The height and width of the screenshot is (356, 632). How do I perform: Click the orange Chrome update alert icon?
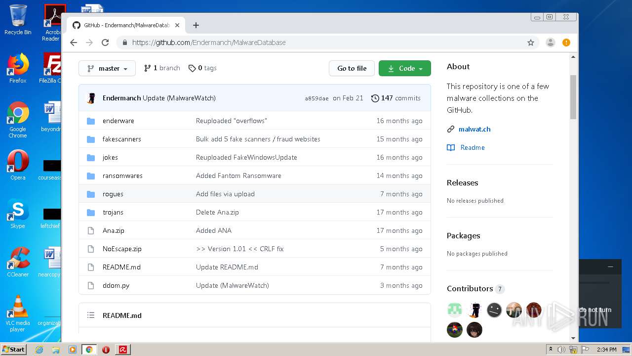tap(566, 43)
